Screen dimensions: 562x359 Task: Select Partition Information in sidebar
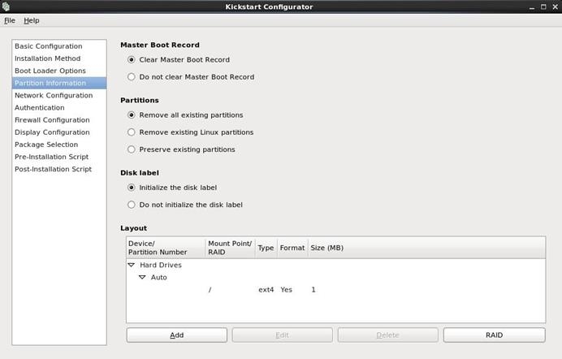pyautogui.click(x=59, y=83)
